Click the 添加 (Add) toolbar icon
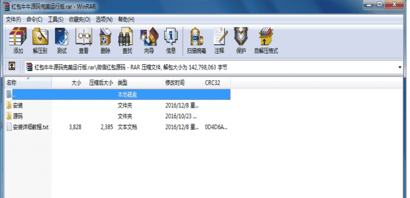This screenshot has height=198, width=410. coord(18,37)
